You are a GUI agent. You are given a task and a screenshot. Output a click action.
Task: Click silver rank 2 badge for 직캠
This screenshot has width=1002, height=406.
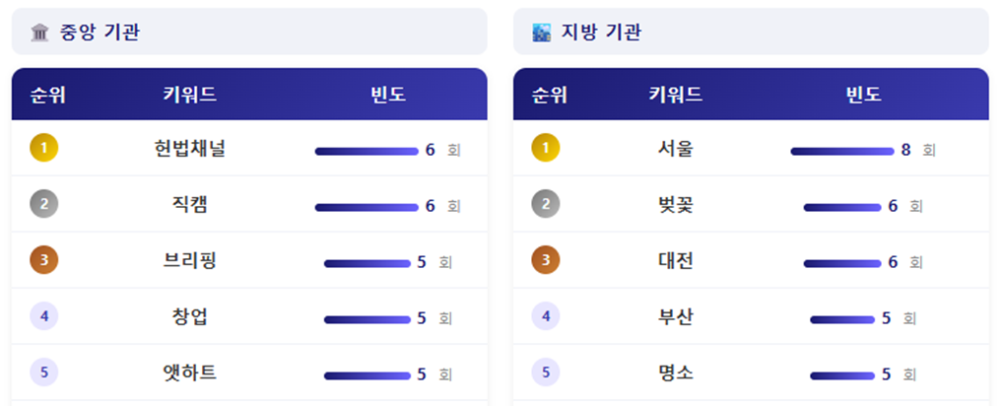pyautogui.click(x=44, y=205)
